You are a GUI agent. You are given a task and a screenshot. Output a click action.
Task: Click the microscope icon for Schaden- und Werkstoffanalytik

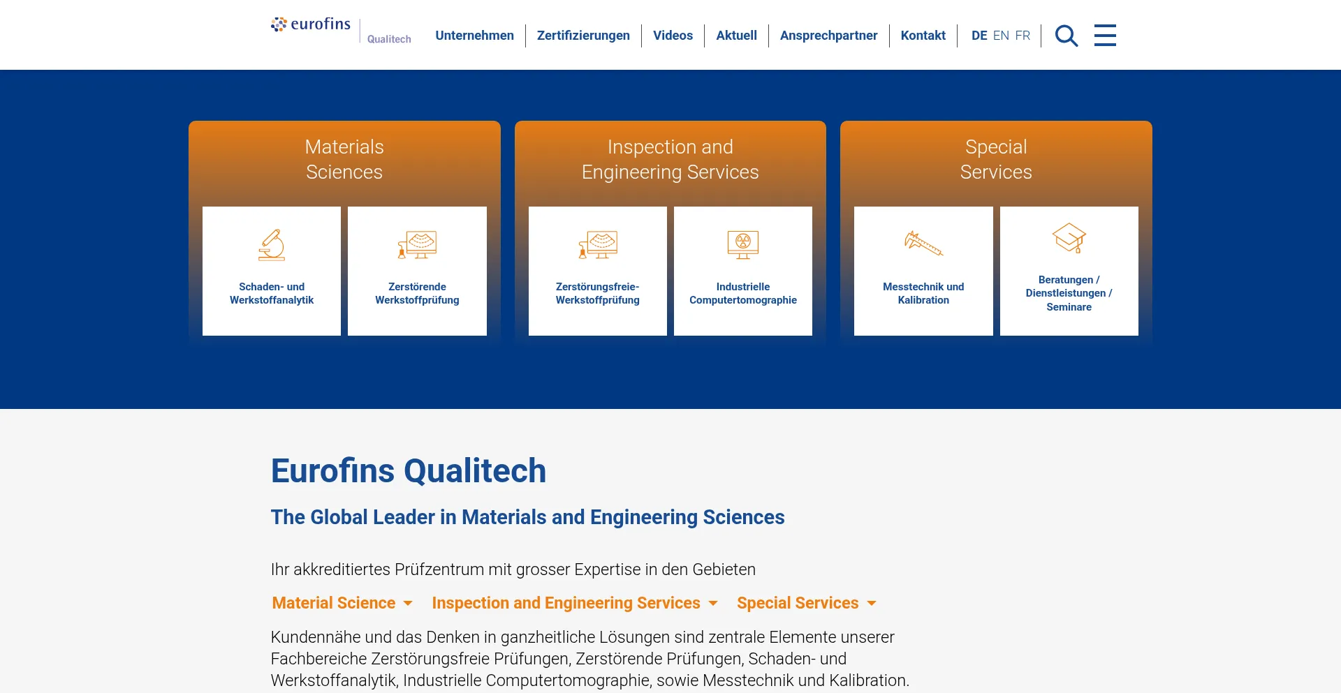[x=272, y=245]
